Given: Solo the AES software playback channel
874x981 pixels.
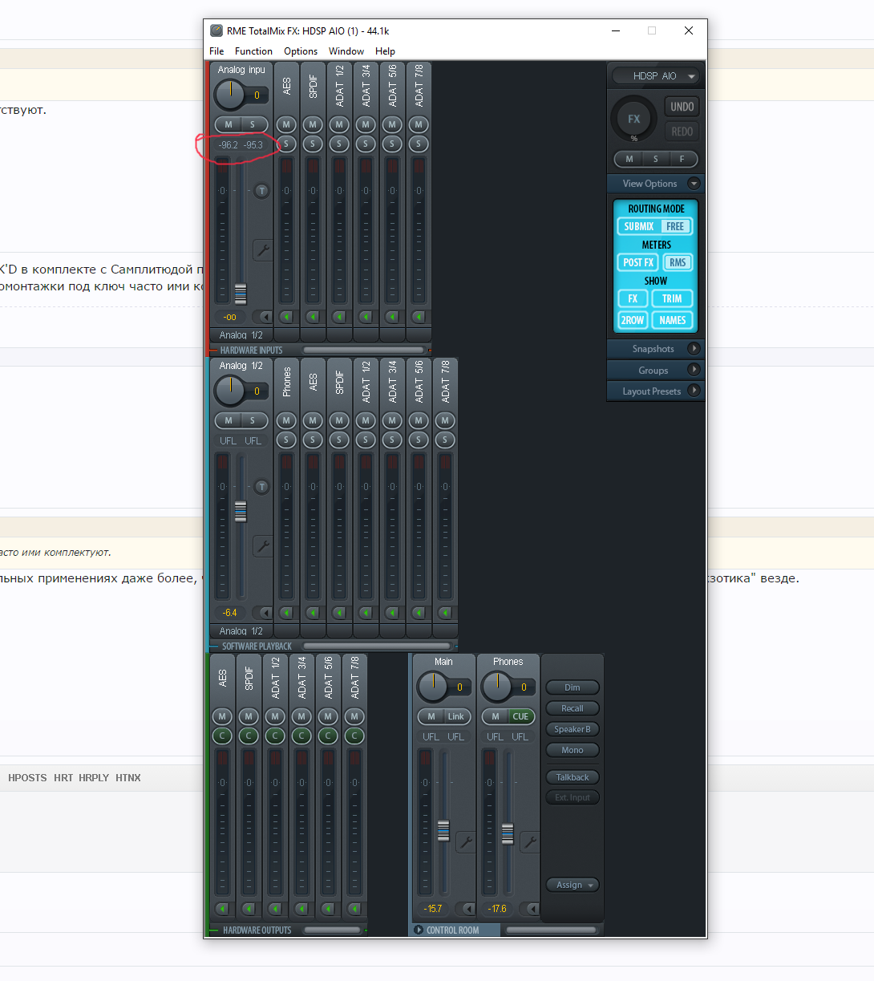Looking at the screenshot, I should (313, 440).
